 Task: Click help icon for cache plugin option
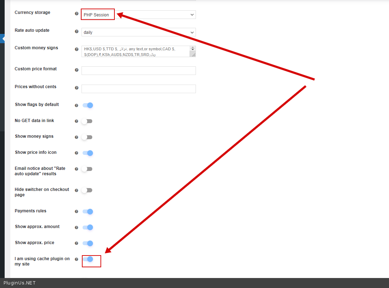[77, 259]
